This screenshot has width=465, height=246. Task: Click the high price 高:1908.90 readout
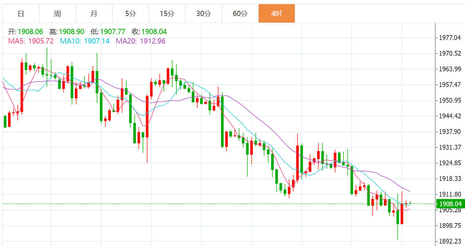coord(67,32)
